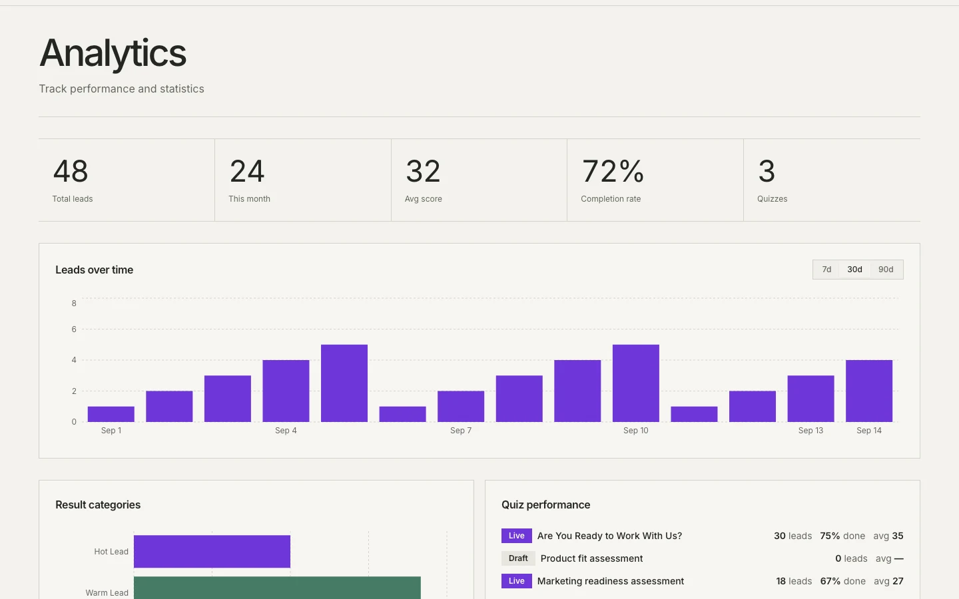
Task: Click the Live badge beside Marketing readiness assessment
Action: pos(517,581)
